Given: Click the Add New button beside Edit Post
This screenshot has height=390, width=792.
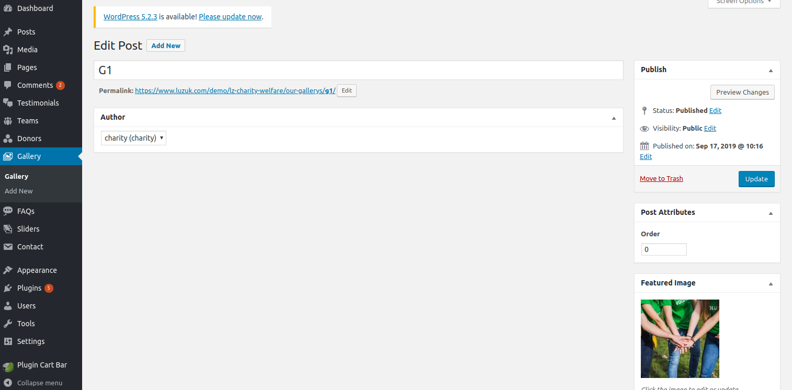Looking at the screenshot, I should click(166, 45).
